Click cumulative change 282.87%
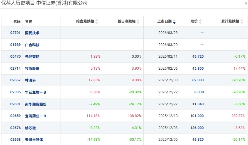This screenshot has height=145, width=248. point(238,116)
